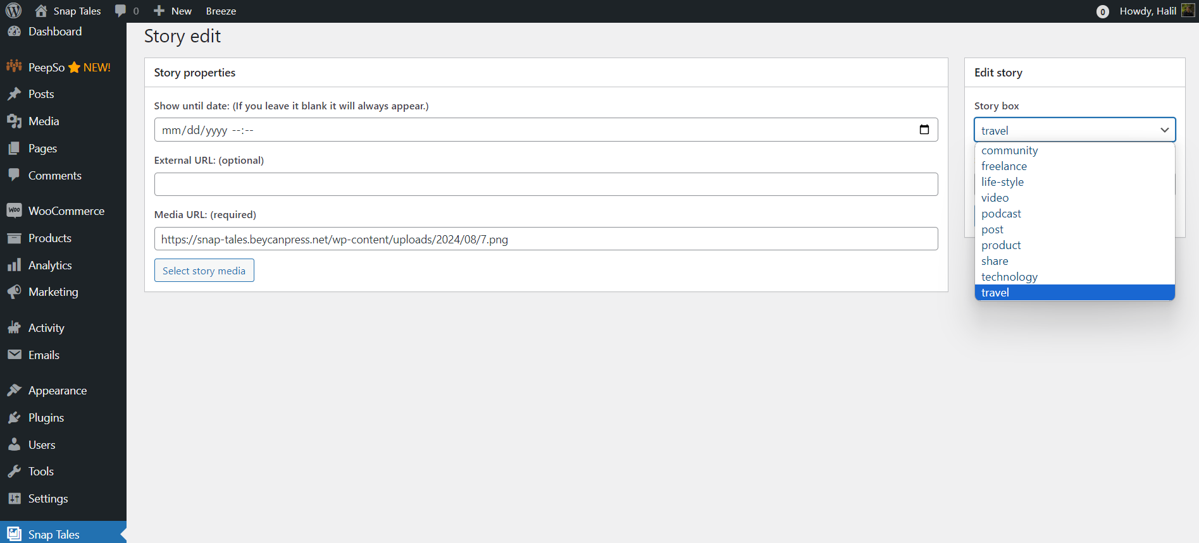This screenshot has height=543, width=1199.
Task: Select life-style option in Story box
Action: pos(1075,182)
